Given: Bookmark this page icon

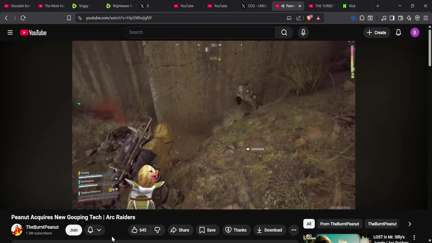Looking at the screenshot, I should tap(69, 18).
